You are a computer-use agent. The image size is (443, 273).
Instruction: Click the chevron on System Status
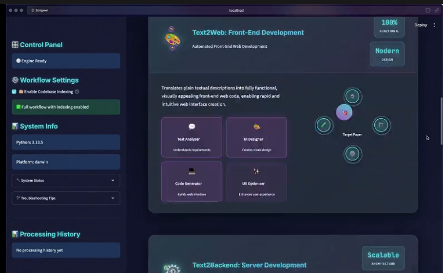tap(113, 181)
